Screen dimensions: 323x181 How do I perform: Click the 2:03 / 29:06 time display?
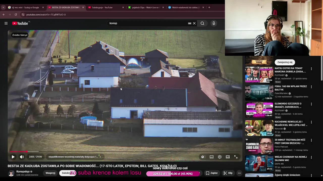[35, 157]
